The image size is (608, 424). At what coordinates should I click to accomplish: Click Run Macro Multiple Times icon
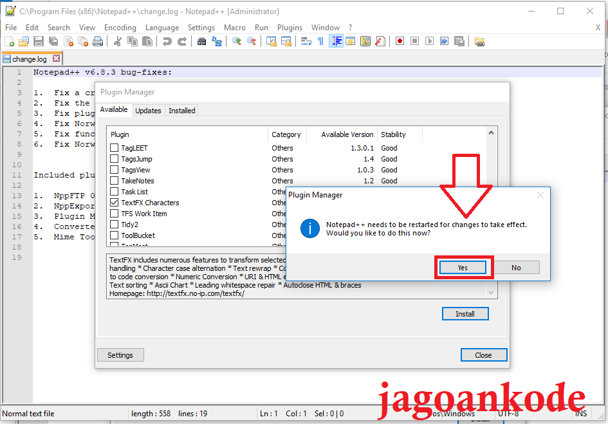click(x=445, y=41)
